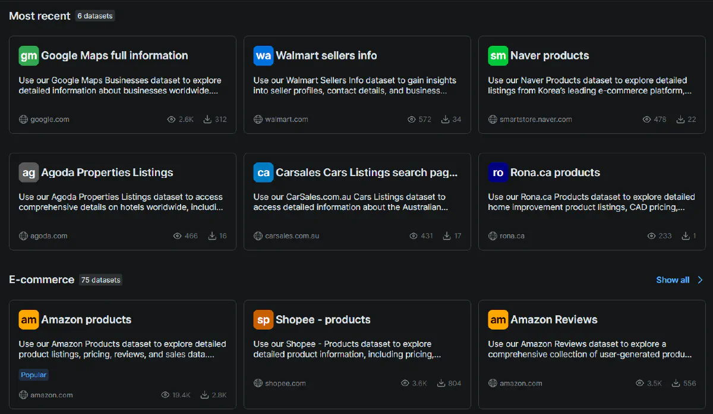Screen dimensions: 713x414
Task: Click the Amazon products "am" icon
Action: [29, 319]
